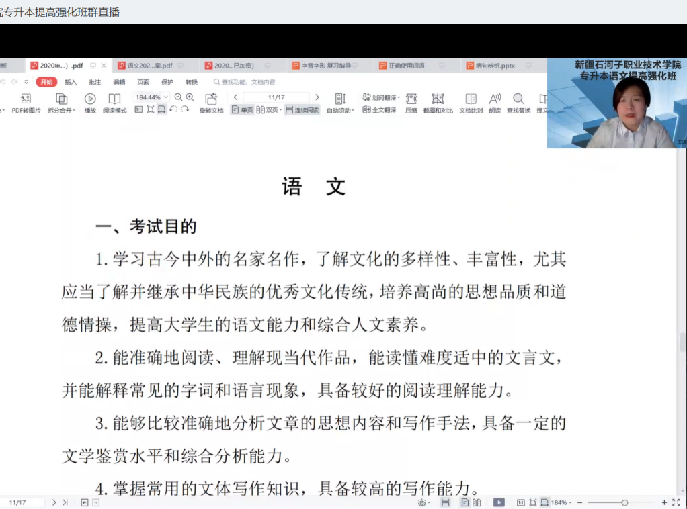The height and width of the screenshot is (509, 687).
Task: Toggle 单页 single page view
Action: pos(242,110)
